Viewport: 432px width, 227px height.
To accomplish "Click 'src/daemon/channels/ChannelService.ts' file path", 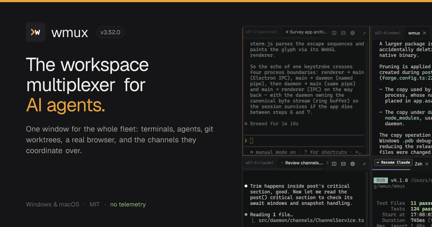I will pos(311,220).
